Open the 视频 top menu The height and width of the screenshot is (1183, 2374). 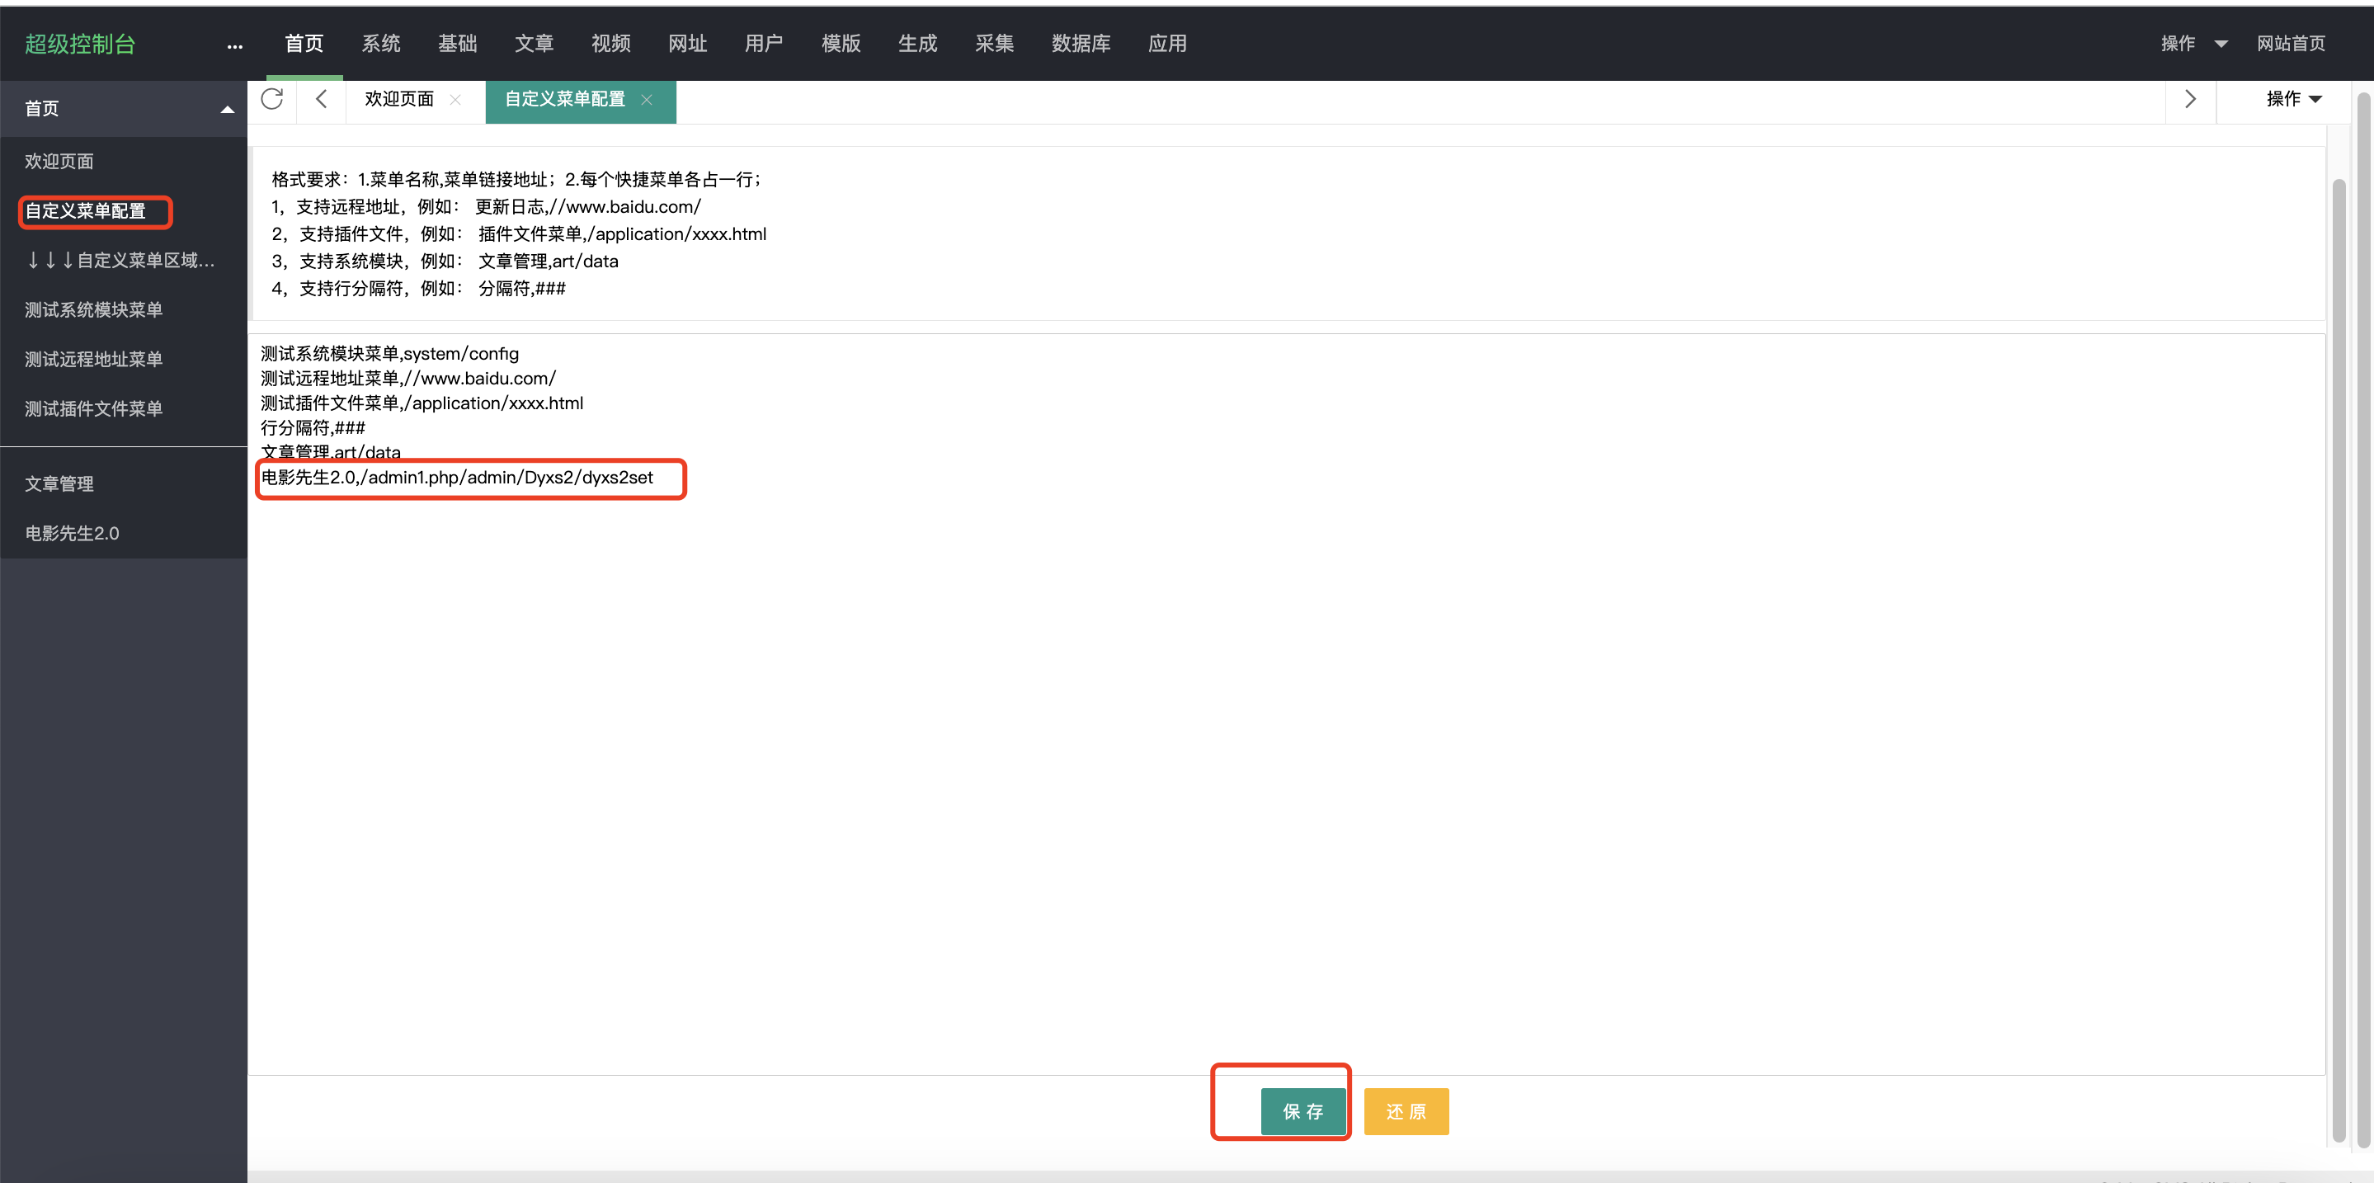point(611,43)
